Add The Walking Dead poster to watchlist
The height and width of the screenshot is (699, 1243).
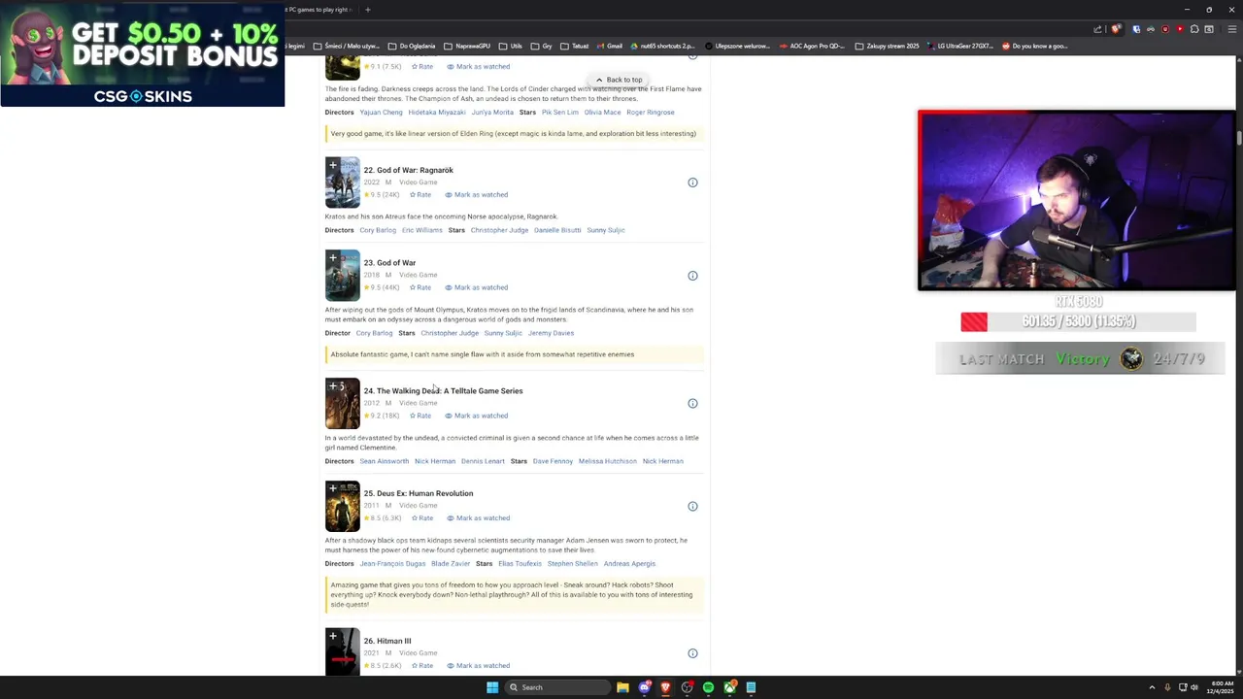(335, 386)
